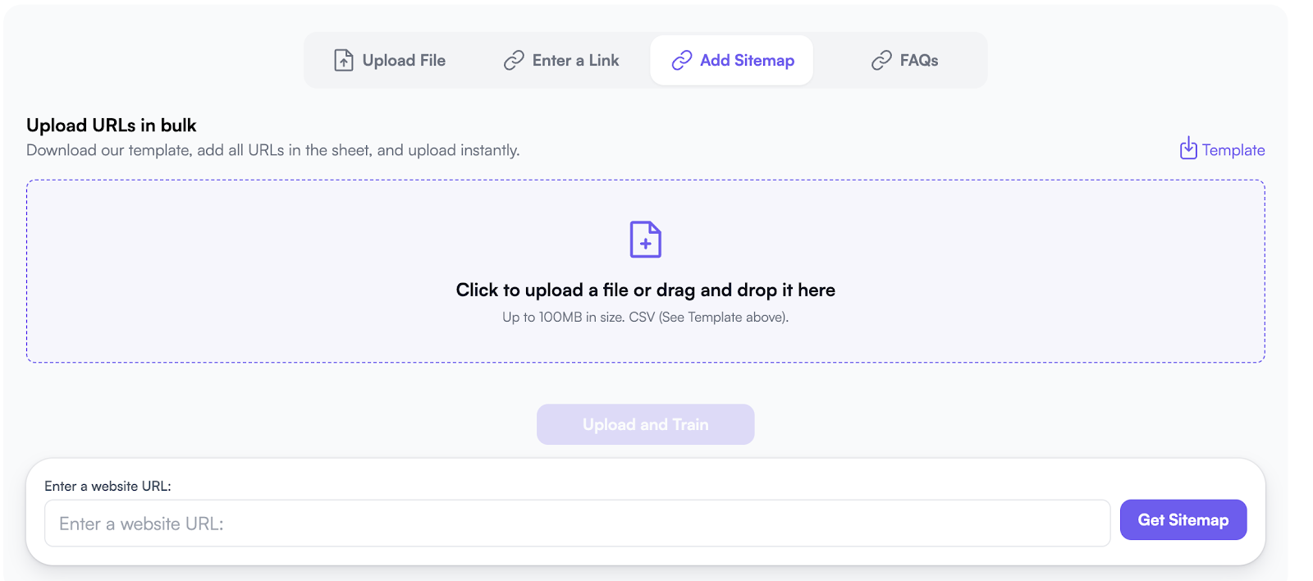Click the file-plus icon in the drop zone

pyautogui.click(x=646, y=240)
